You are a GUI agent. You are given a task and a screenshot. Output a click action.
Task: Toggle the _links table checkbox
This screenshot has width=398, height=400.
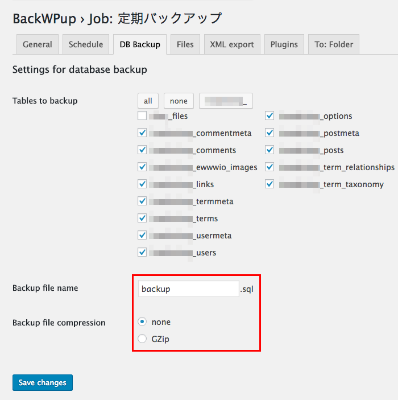142,184
